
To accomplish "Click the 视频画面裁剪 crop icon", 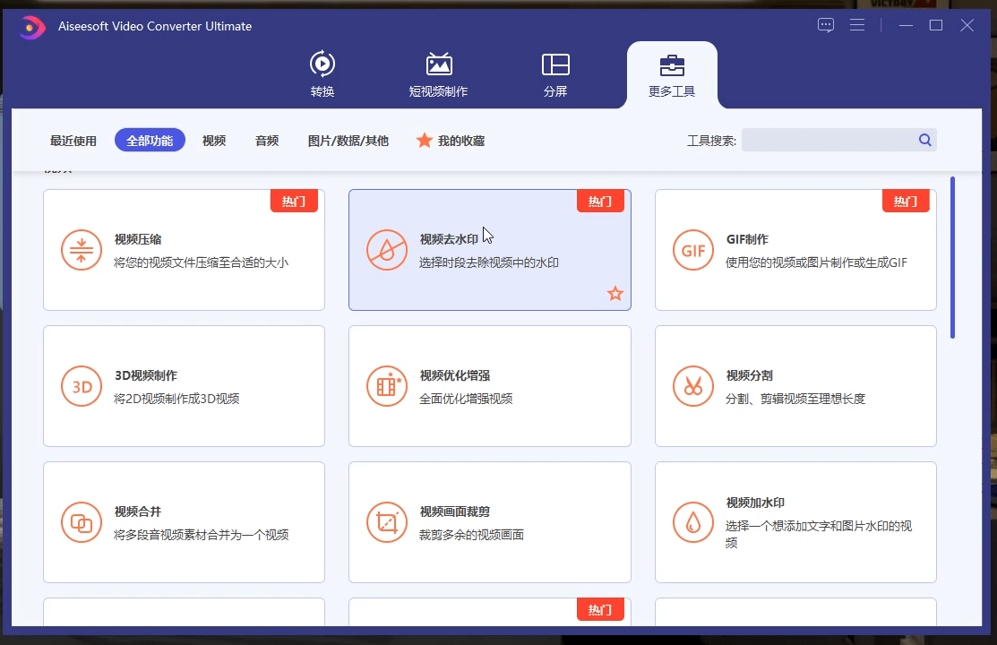I will (x=387, y=522).
